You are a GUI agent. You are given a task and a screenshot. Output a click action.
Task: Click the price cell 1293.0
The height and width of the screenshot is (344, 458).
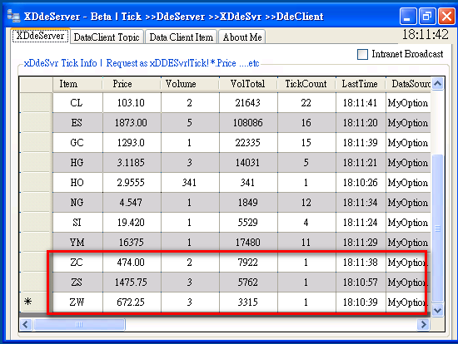click(x=132, y=143)
